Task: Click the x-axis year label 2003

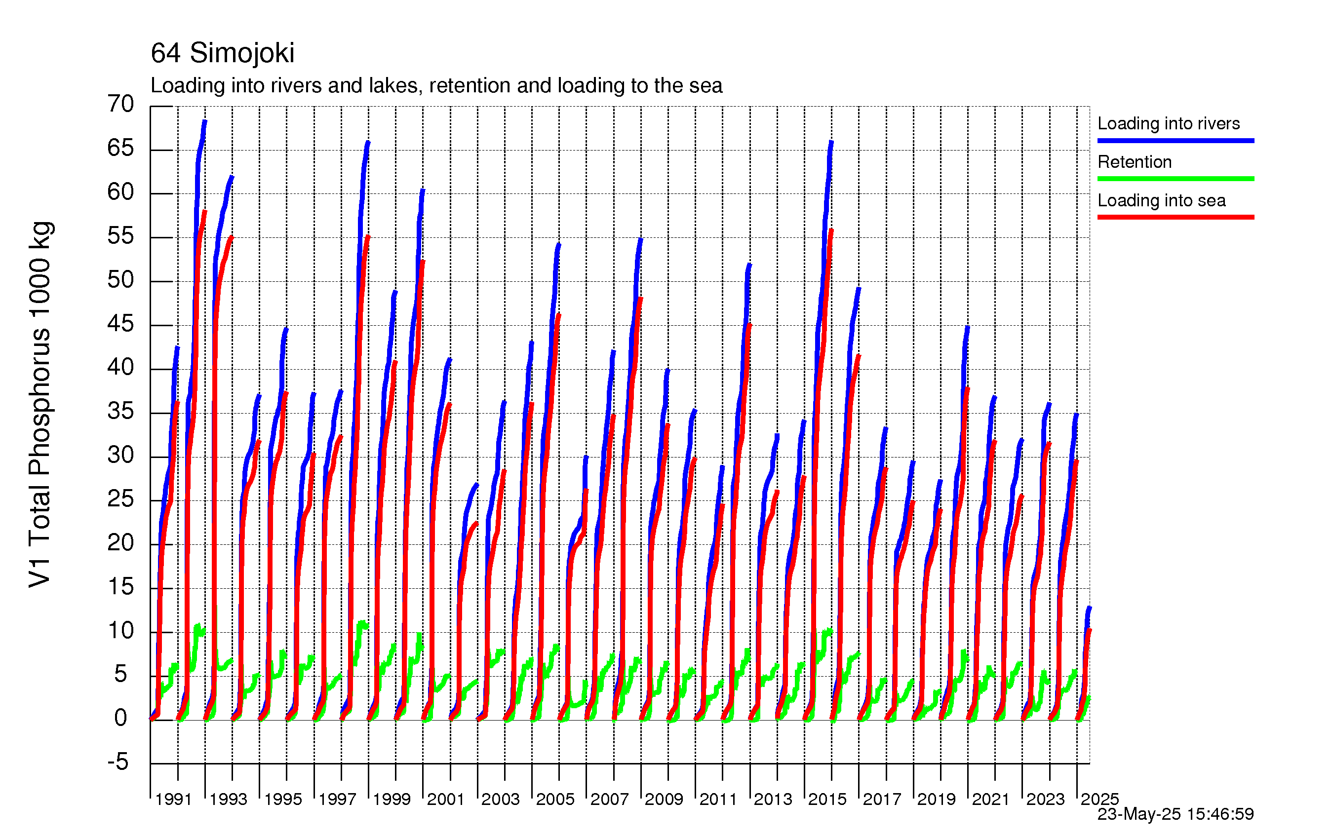Action: pos(501,799)
